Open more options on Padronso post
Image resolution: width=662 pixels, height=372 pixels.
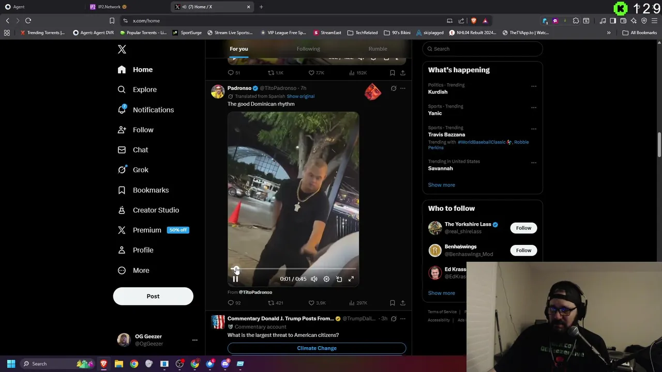(x=403, y=88)
